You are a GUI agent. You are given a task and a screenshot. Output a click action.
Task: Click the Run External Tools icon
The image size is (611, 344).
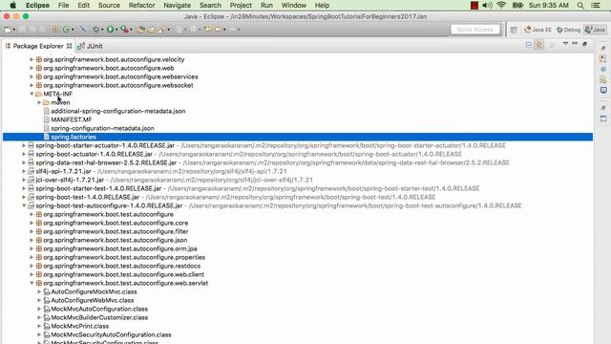(124, 30)
